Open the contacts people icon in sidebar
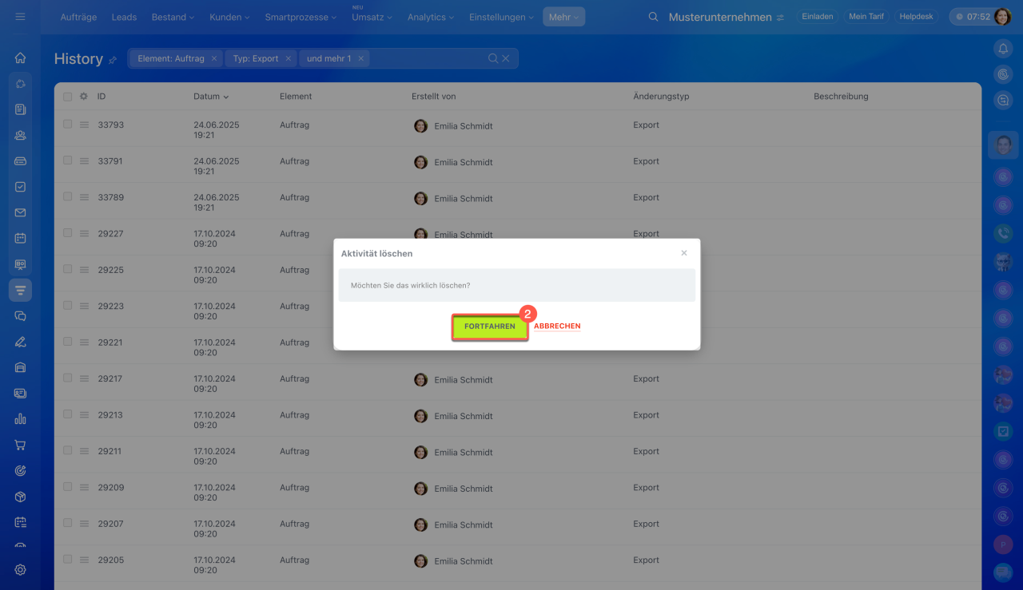1023x590 pixels. click(x=20, y=135)
